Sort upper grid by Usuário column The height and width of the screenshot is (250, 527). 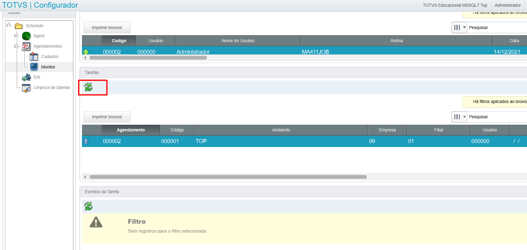click(x=156, y=41)
